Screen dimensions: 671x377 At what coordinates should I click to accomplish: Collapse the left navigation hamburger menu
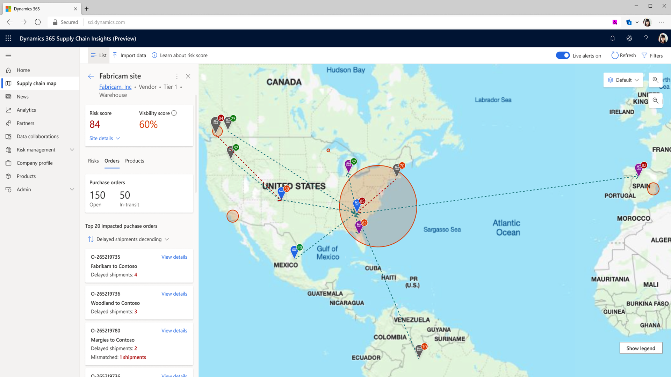(x=8, y=56)
